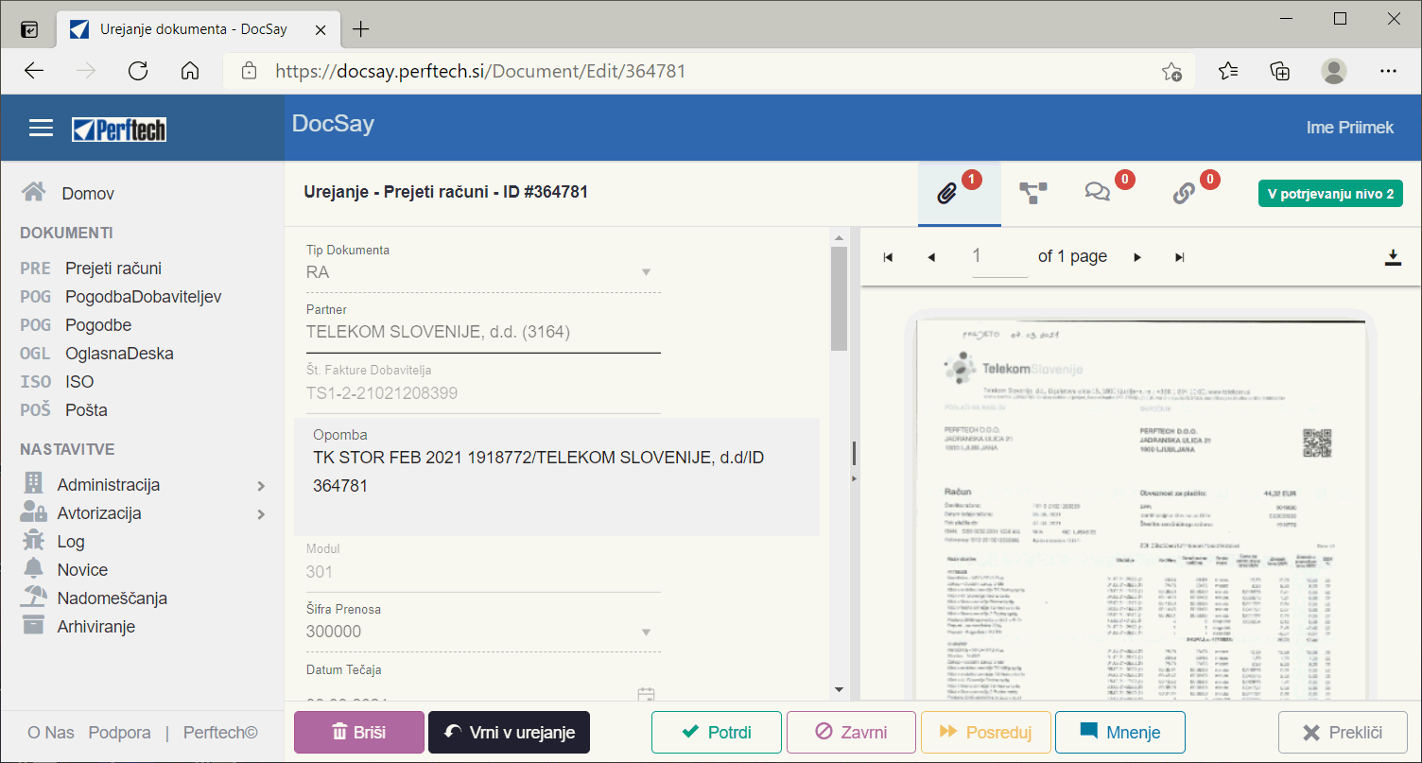This screenshot has width=1422, height=763.
Task: Click the Opomba text area
Action: click(x=557, y=477)
